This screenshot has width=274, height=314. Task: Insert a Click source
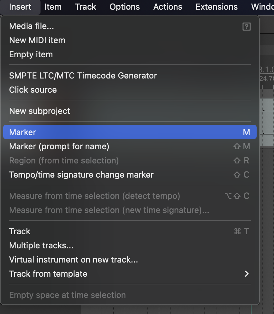click(130, 90)
